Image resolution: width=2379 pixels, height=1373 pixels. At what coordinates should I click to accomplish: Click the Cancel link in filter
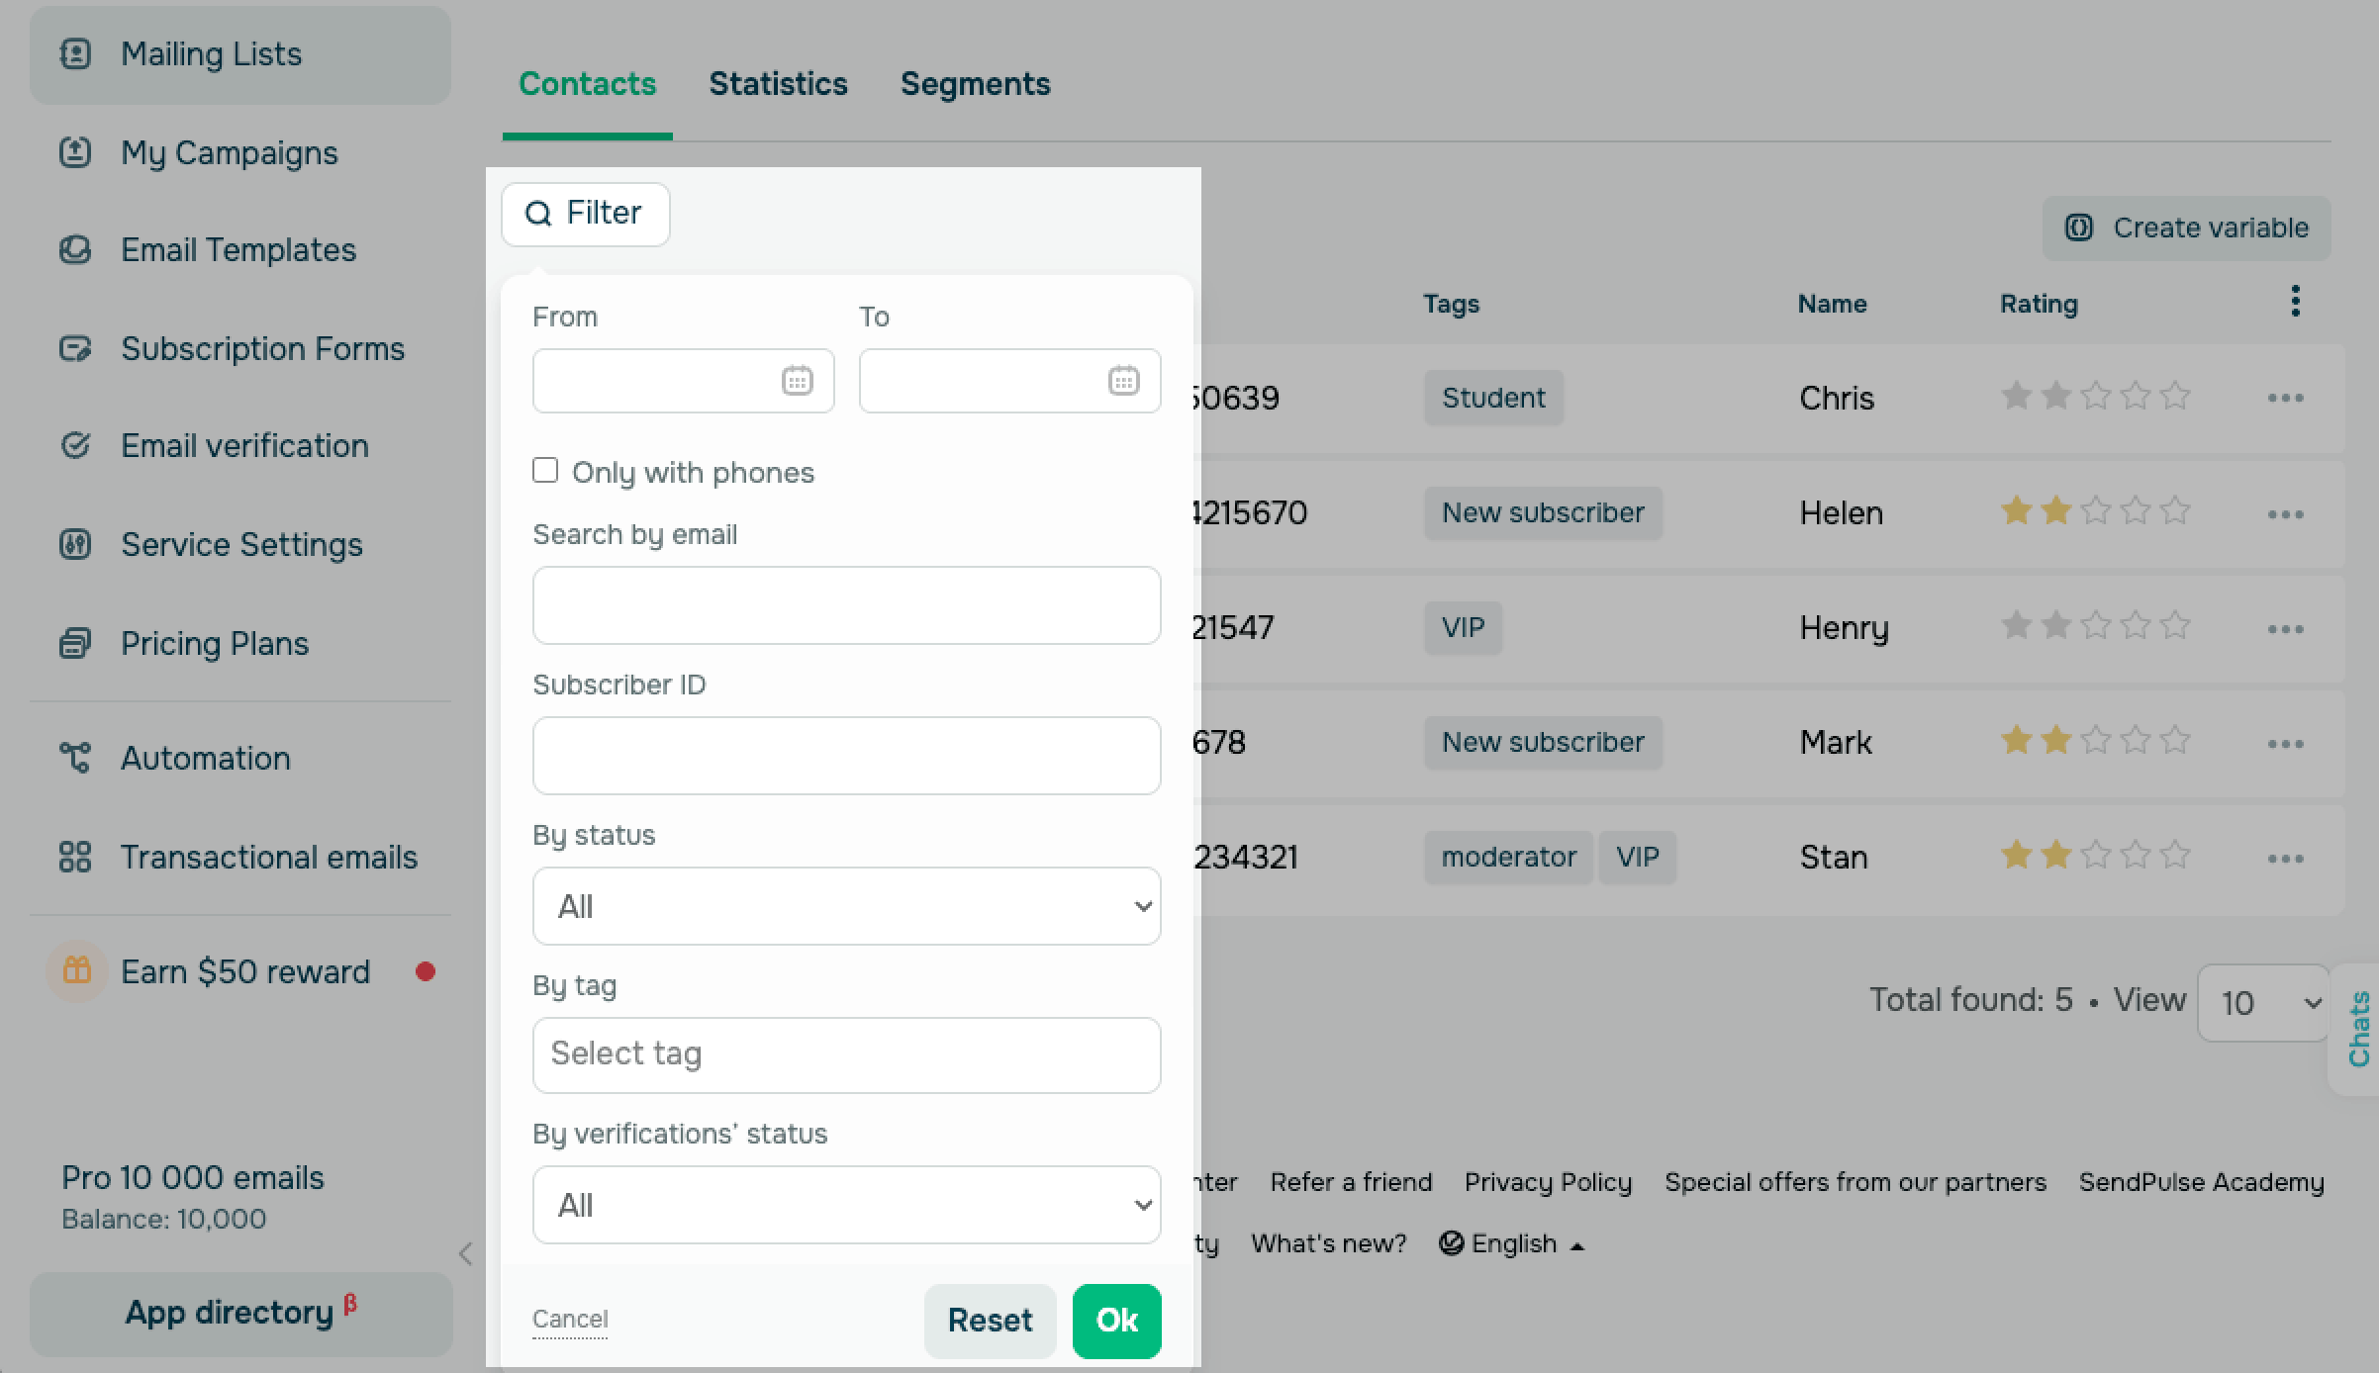click(x=570, y=1319)
